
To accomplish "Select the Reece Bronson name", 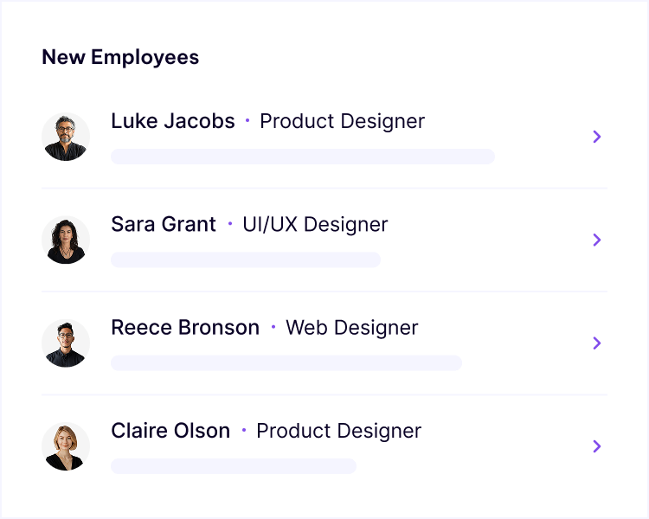I will (x=185, y=328).
